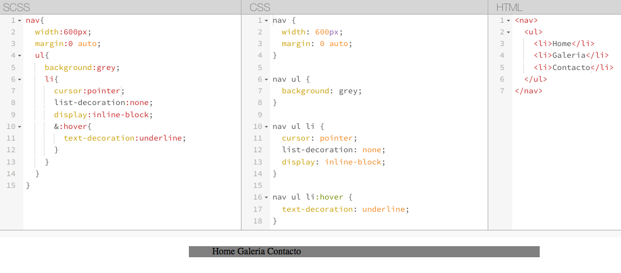The height and width of the screenshot is (273, 621).
Task: Collapse the &:hover rule in SCSS
Action: (x=19, y=127)
